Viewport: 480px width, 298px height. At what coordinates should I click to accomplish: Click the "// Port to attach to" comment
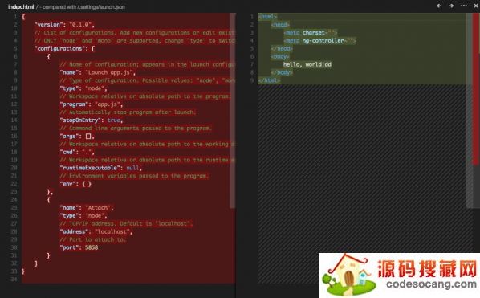93,239
